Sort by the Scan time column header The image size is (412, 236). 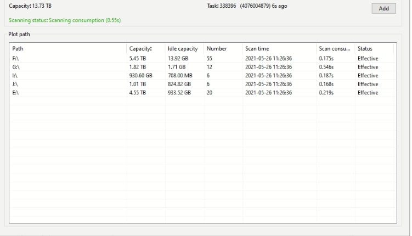click(279, 49)
